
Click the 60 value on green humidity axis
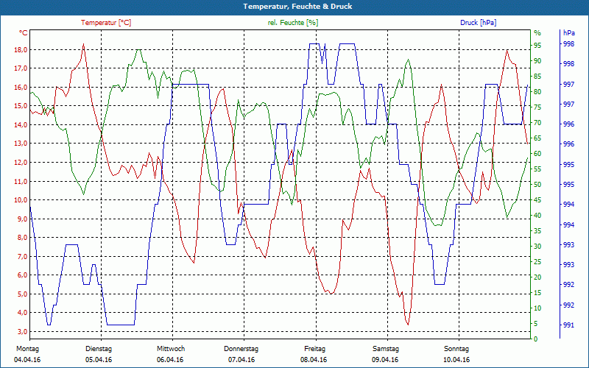click(x=537, y=154)
